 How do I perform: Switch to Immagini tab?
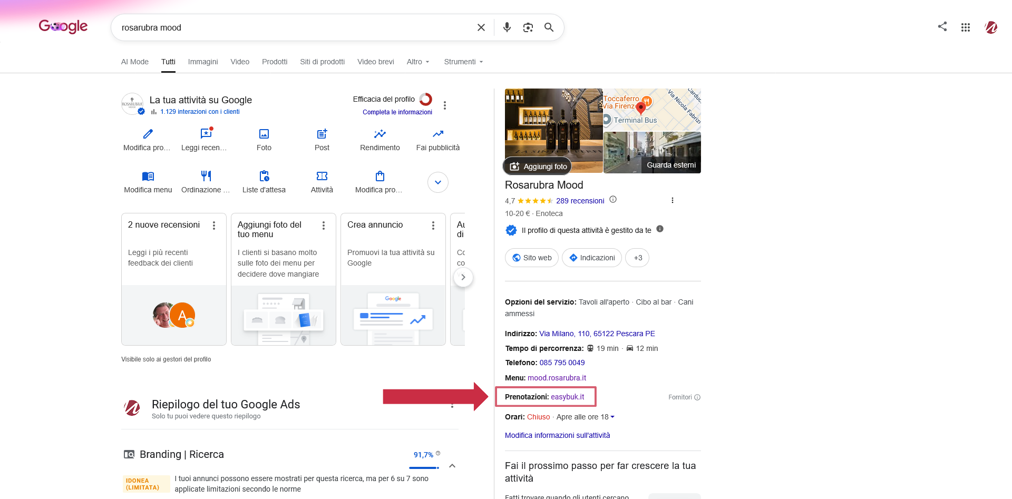tap(203, 62)
